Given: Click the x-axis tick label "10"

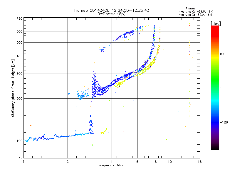Looking at the screenshot, I should coord(170,162).
